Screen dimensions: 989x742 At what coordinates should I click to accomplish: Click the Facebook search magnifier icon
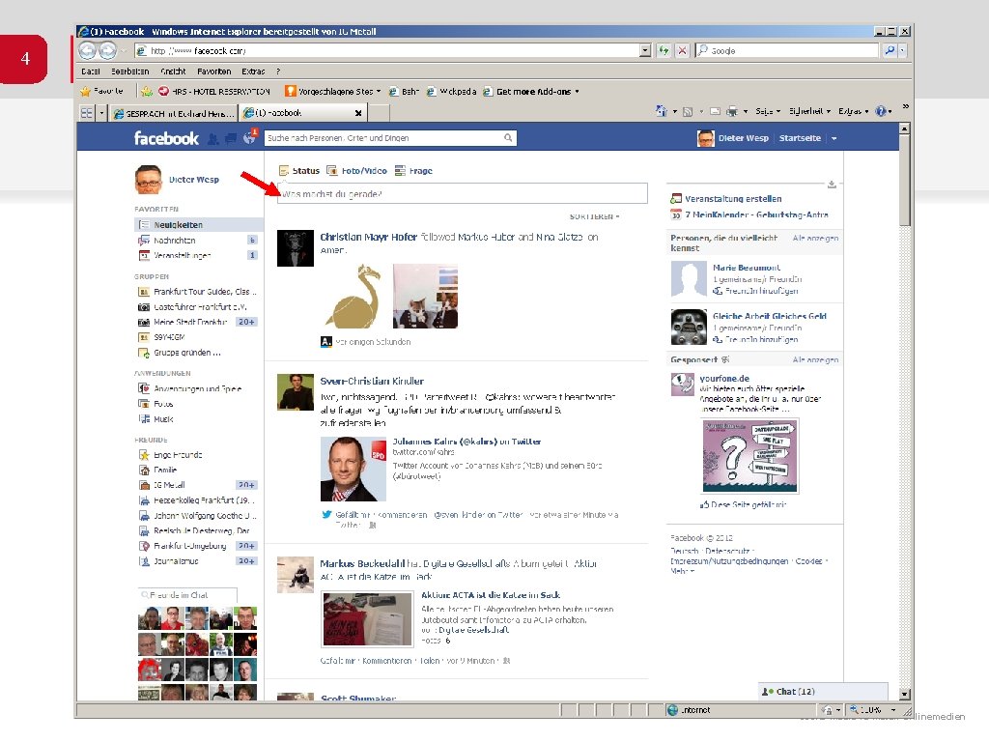pos(508,137)
